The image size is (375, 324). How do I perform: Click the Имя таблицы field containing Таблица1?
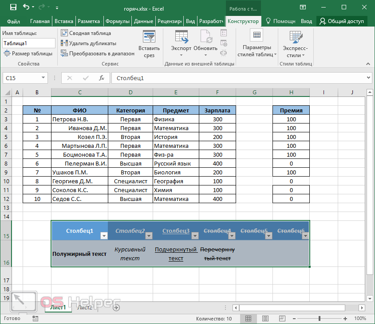(x=28, y=43)
